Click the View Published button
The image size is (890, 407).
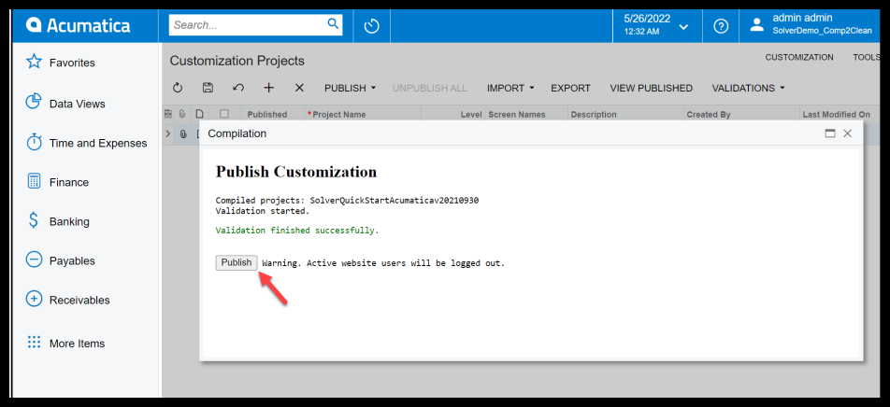pos(651,88)
